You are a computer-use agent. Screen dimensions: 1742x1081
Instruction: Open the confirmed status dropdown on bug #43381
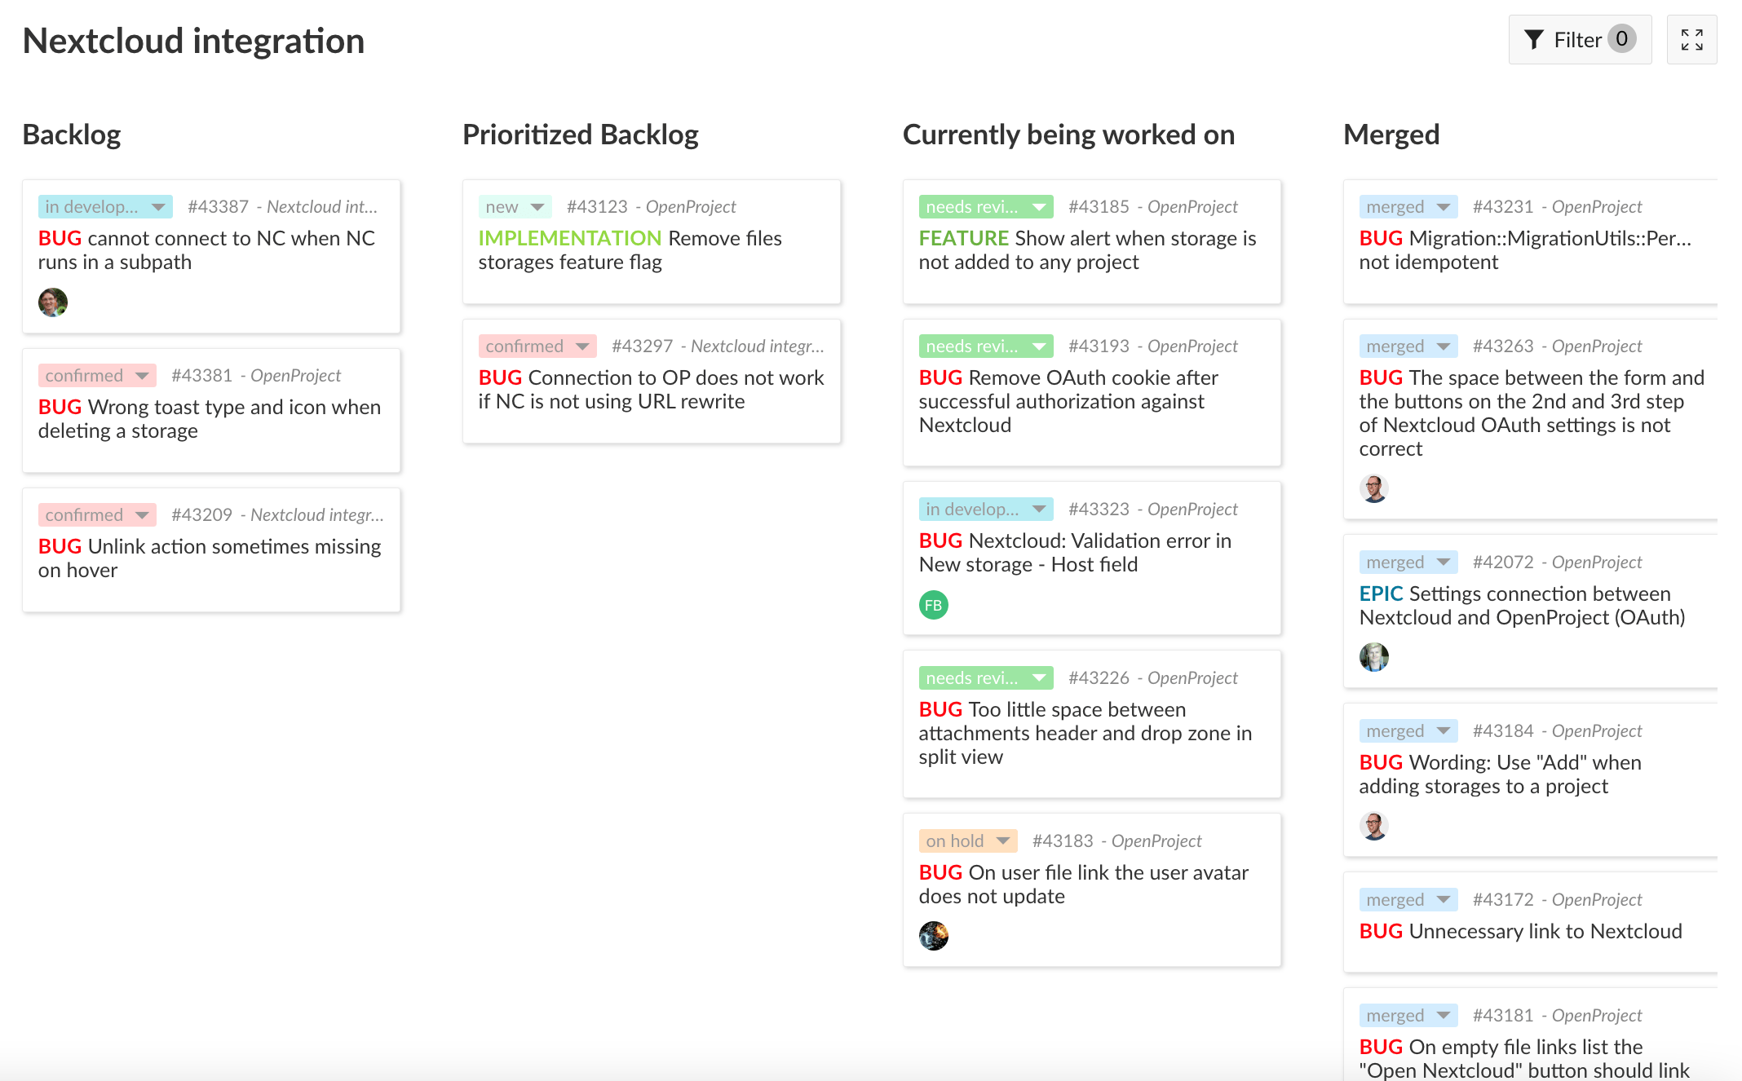tap(144, 375)
